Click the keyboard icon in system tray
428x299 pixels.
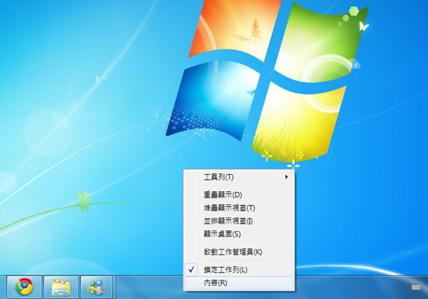pyautogui.click(x=416, y=286)
